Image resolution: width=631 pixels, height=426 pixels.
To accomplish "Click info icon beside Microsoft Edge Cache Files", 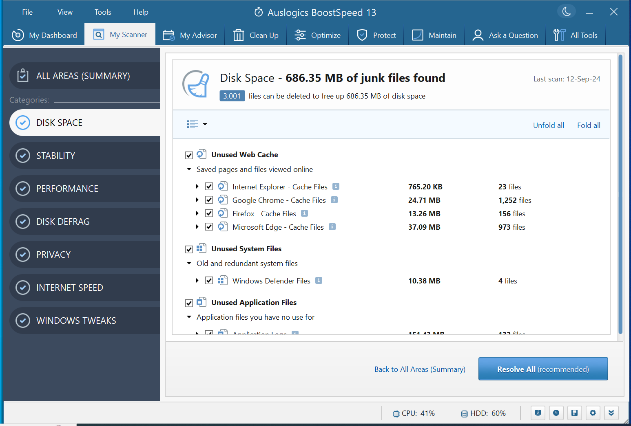I will click(332, 227).
